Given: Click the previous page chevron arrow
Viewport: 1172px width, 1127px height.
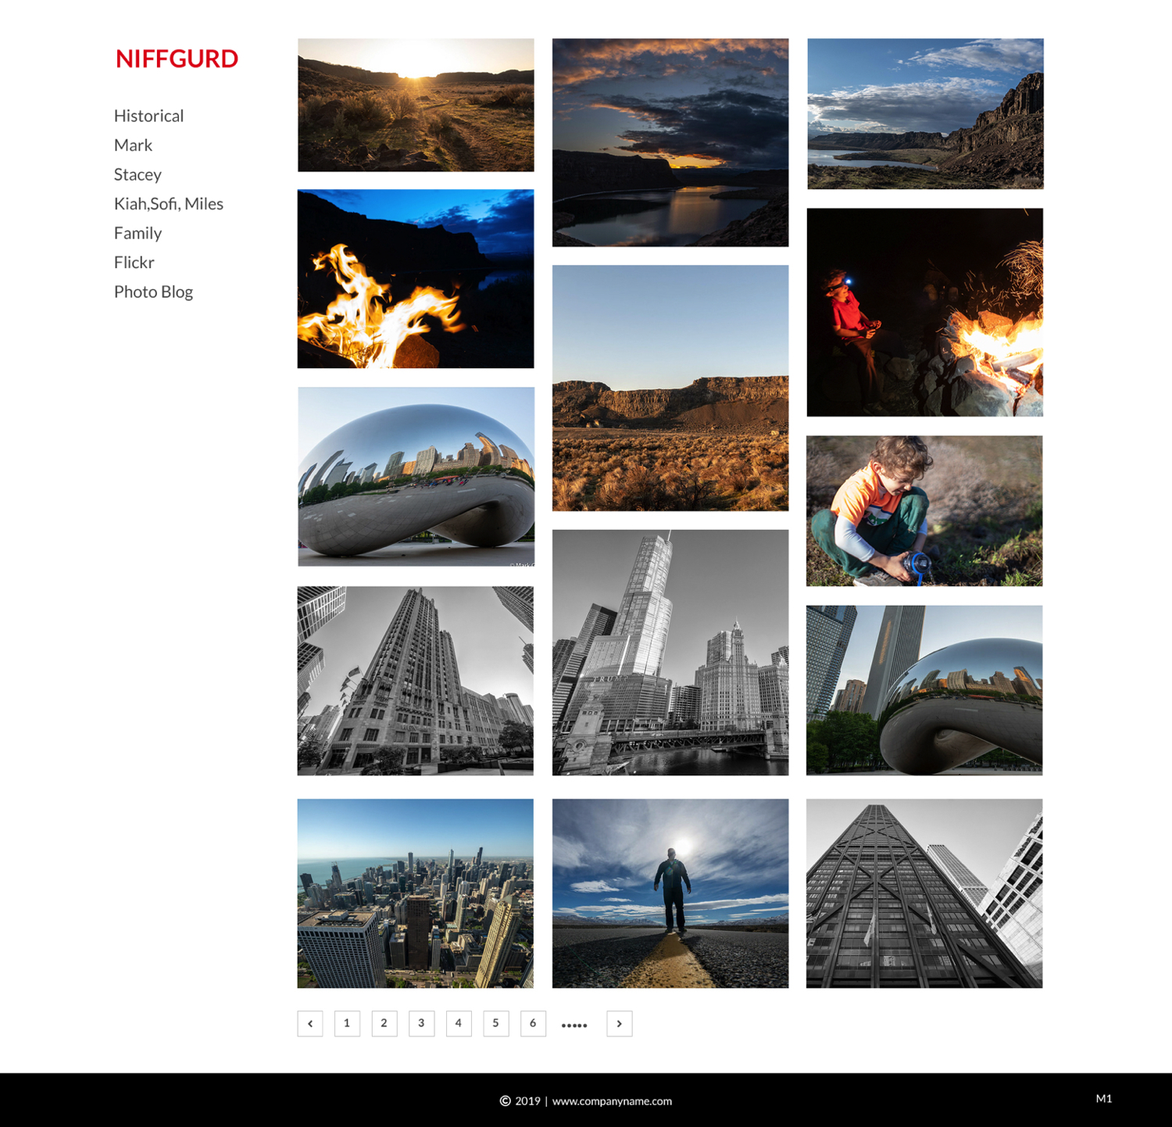Looking at the screenshot, I should coord(310,1023).
